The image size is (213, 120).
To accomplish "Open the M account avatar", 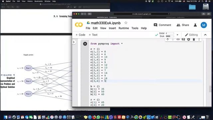I will point(204,25).
